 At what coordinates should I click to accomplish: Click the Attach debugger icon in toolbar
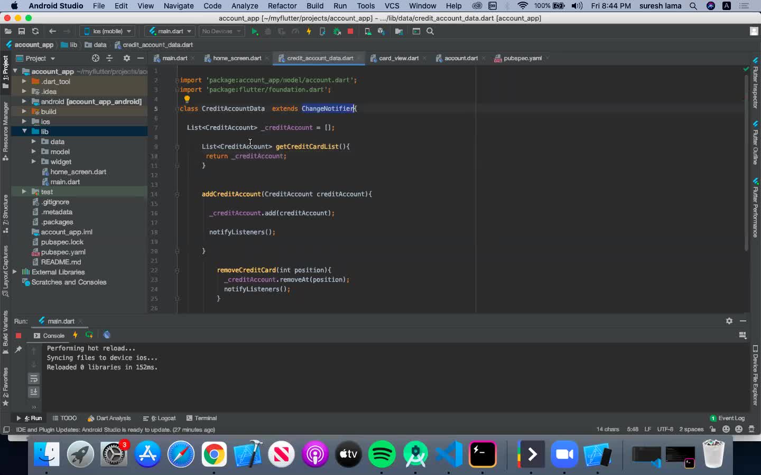(337, 31)
